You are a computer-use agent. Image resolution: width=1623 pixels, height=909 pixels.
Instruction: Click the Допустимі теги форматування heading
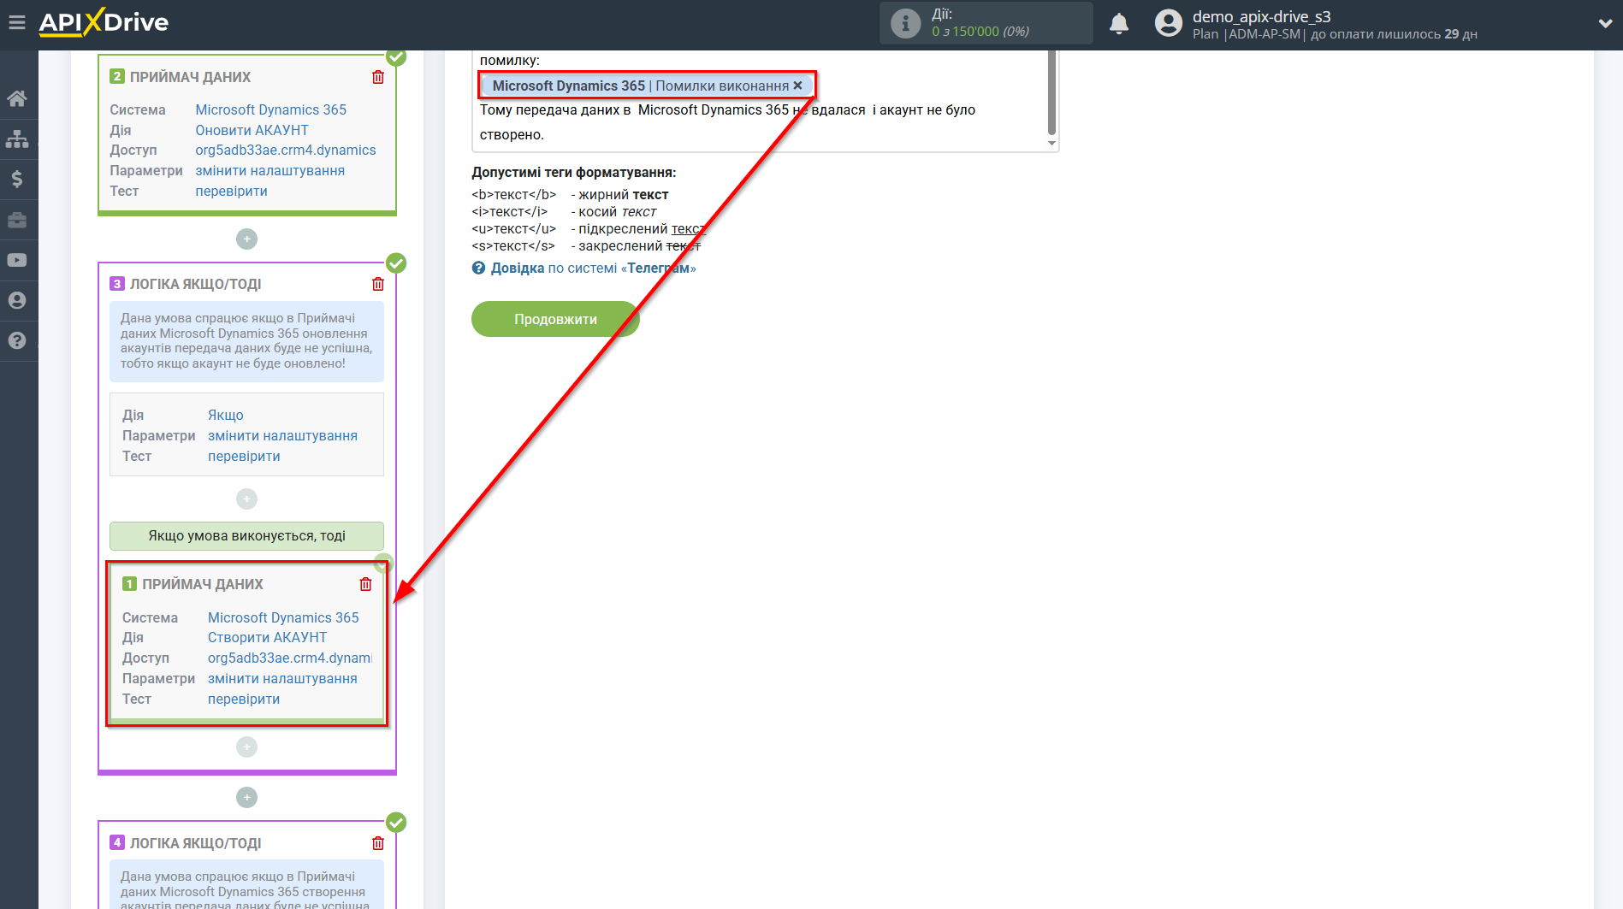(x=573, y=172)
